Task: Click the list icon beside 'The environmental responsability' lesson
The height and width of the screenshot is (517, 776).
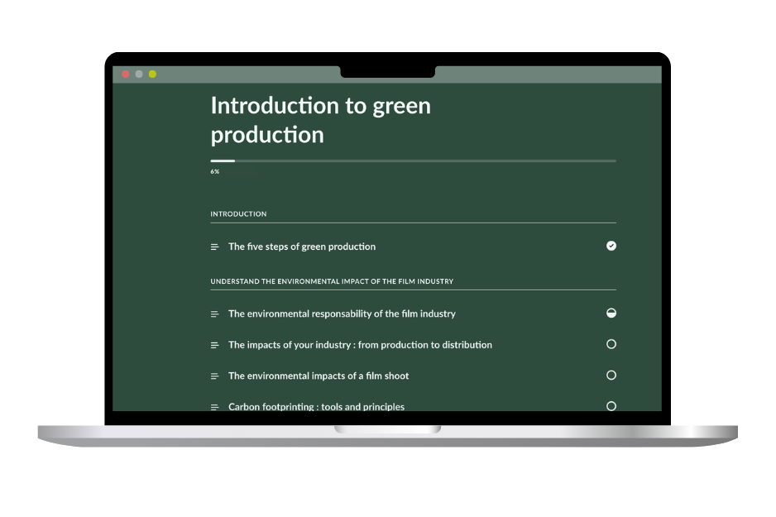Action: click(x=214, y=314)
